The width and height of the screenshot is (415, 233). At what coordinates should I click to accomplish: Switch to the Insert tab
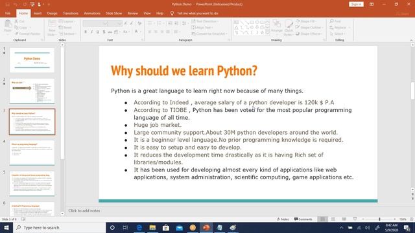[38, 13]
